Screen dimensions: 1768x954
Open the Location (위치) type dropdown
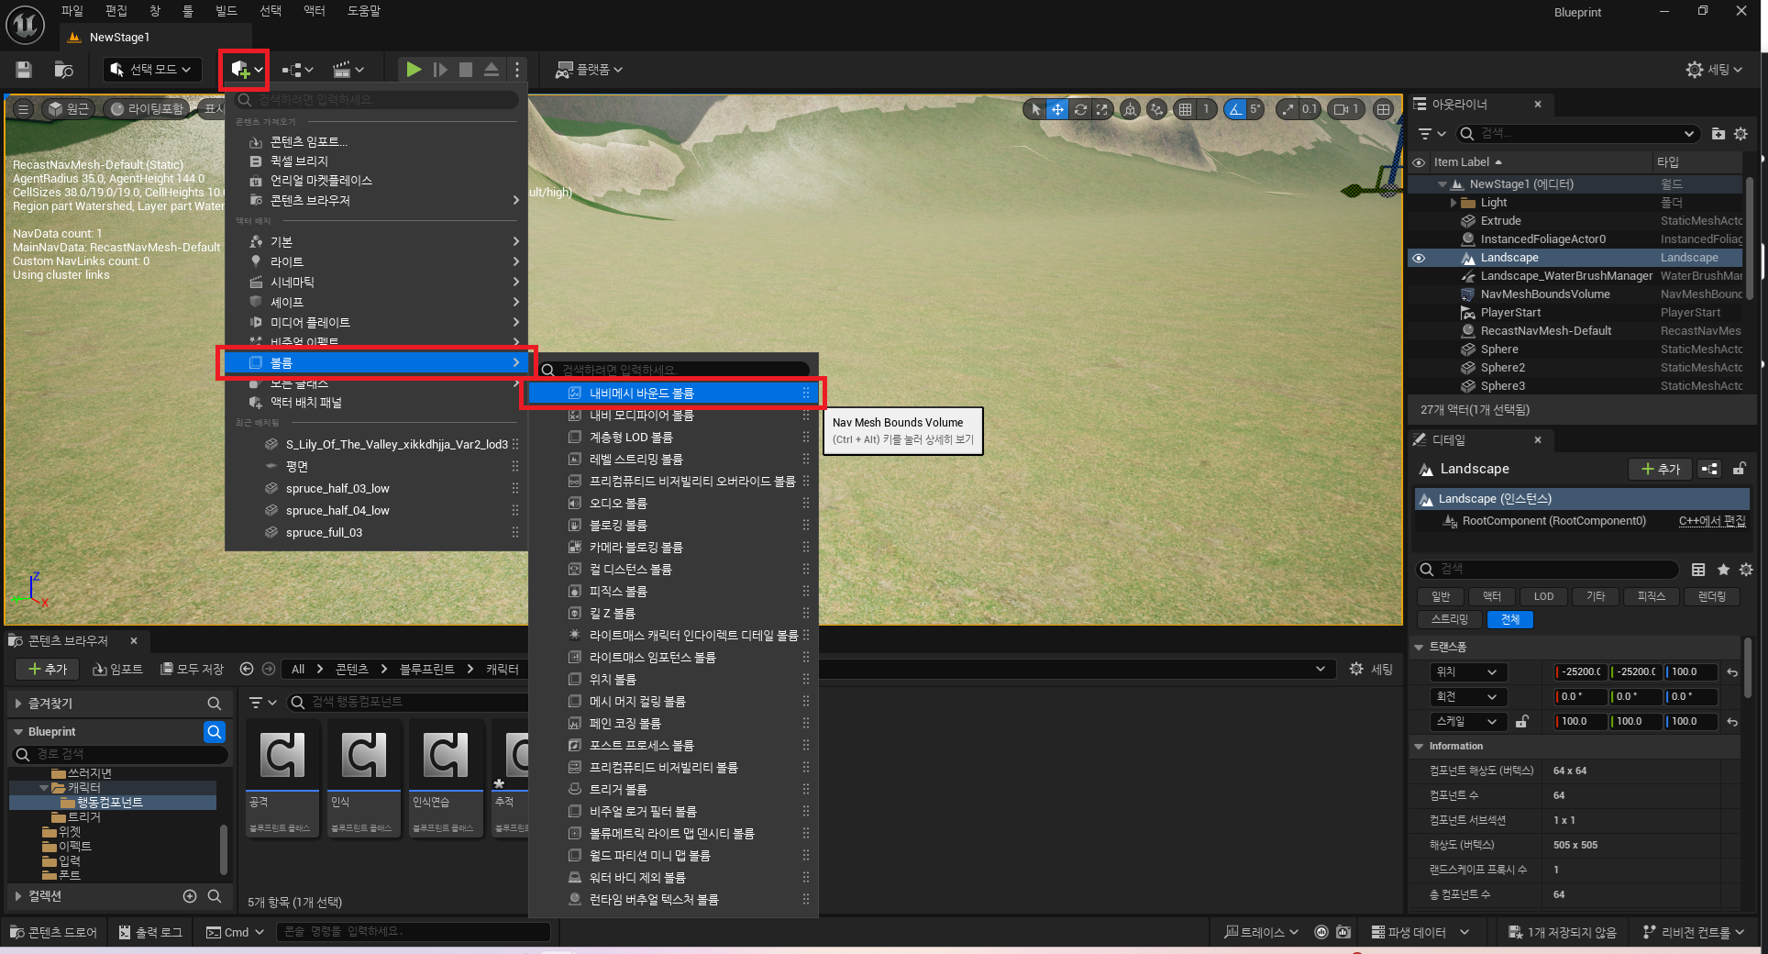tap(1468, 671)
